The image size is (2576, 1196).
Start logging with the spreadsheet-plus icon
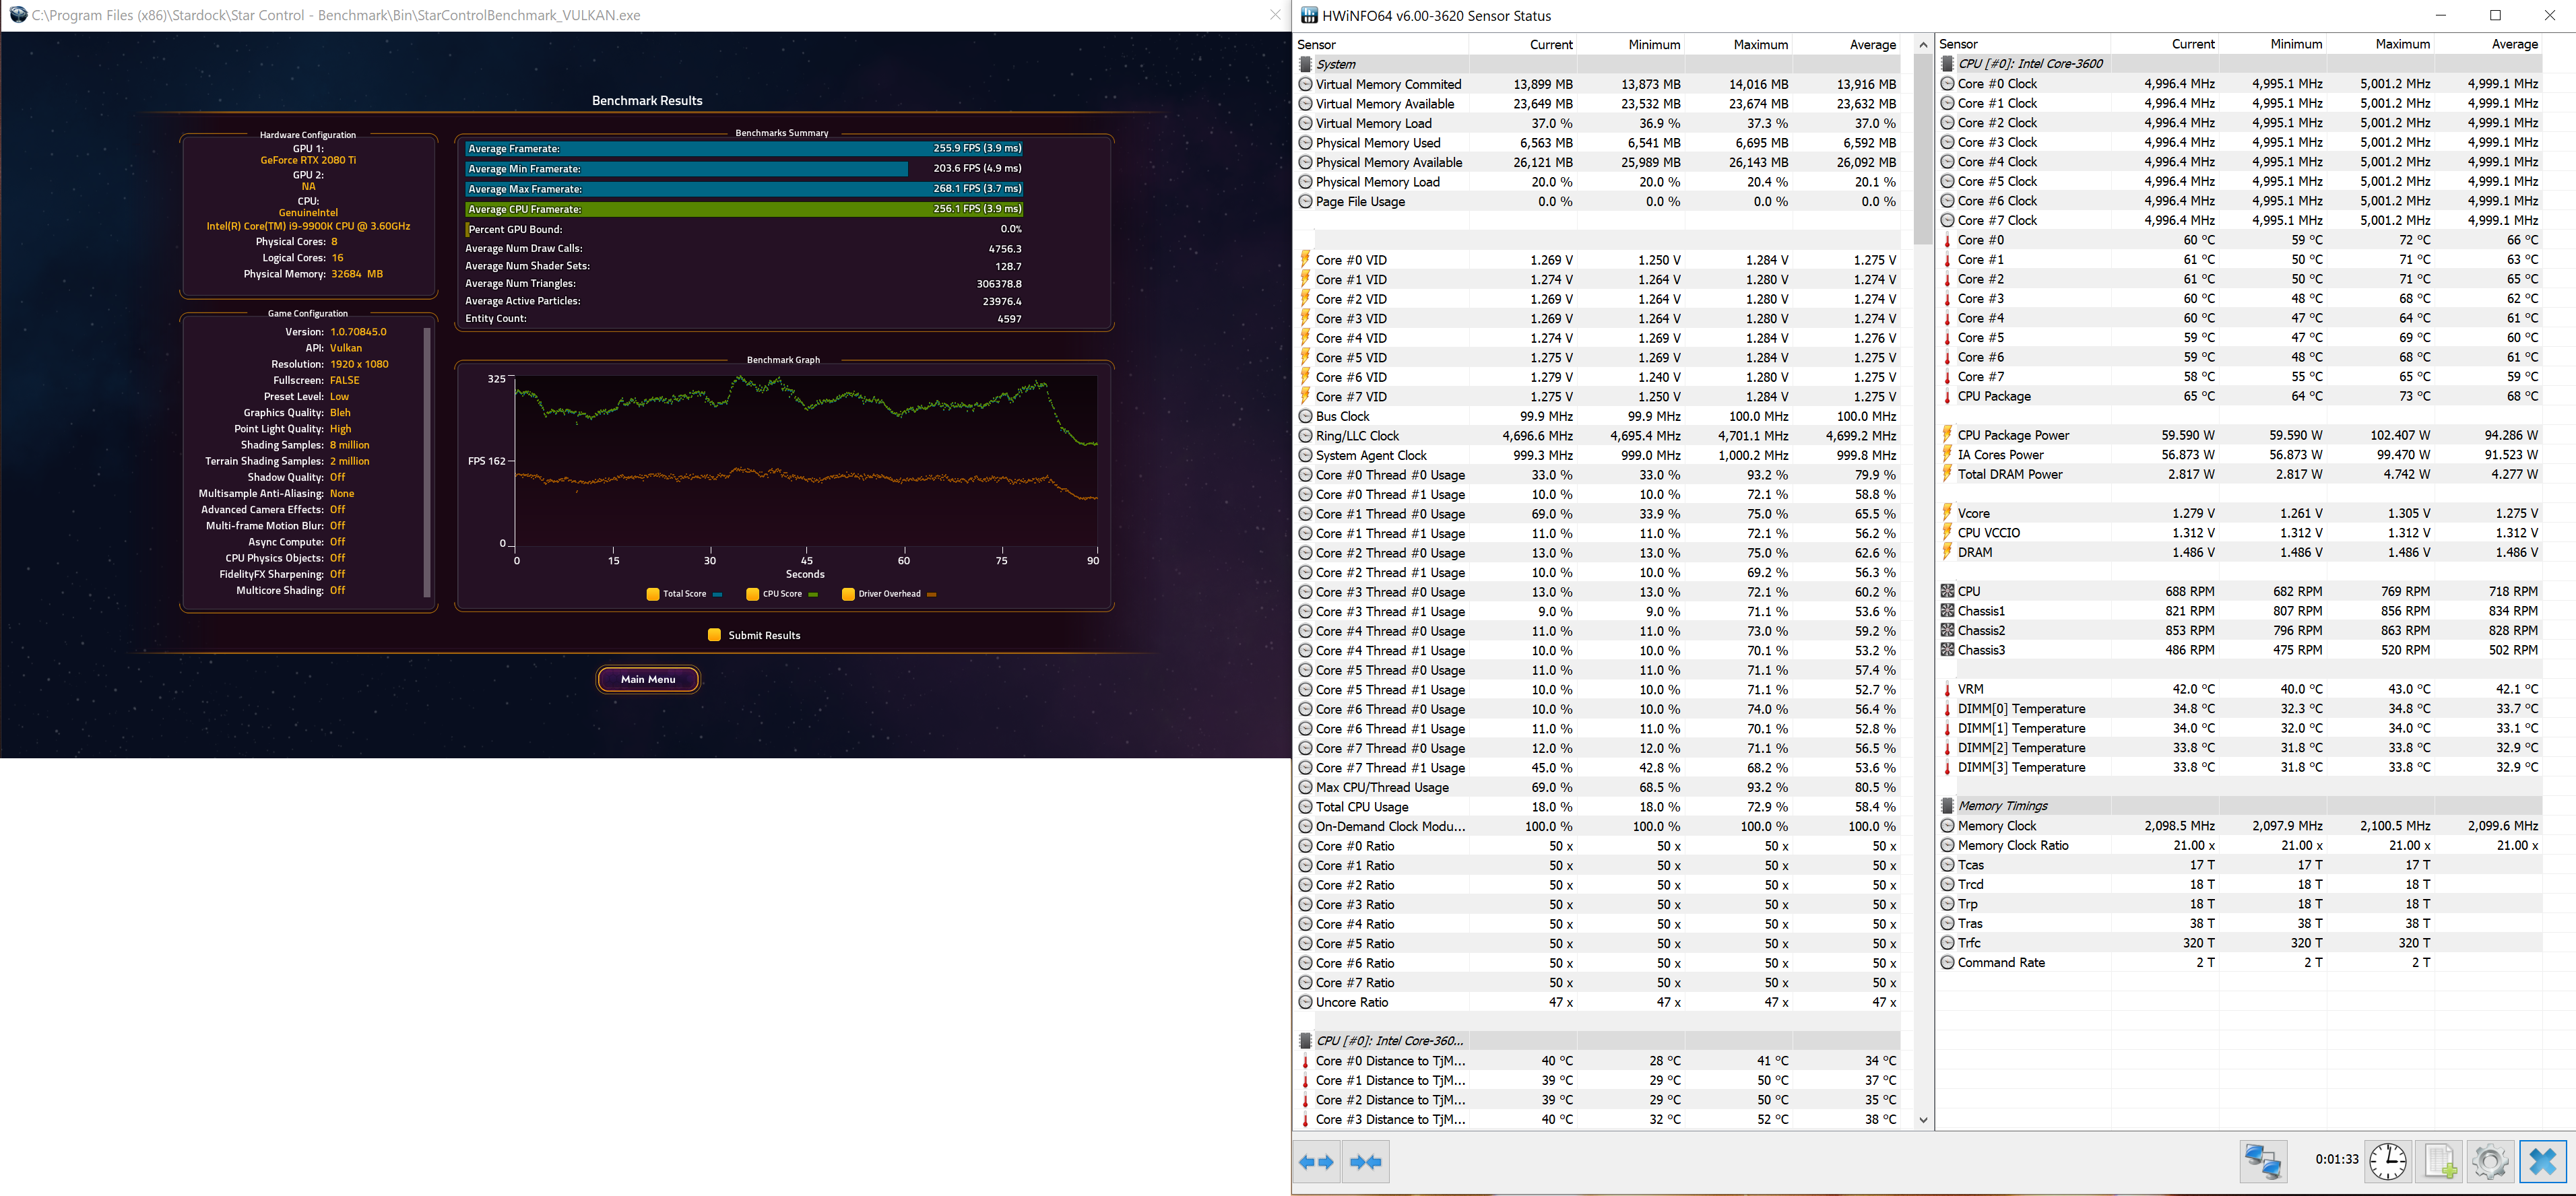tap(2439, 1162)
